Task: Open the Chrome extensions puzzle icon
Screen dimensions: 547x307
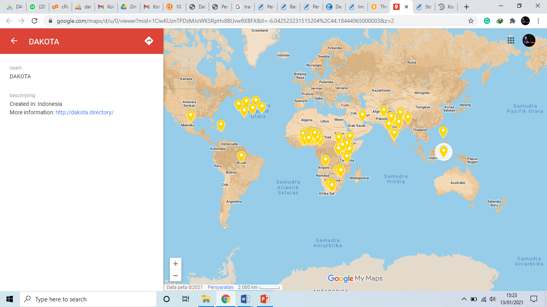Action: pyautogui.click(x=513, y=21)
